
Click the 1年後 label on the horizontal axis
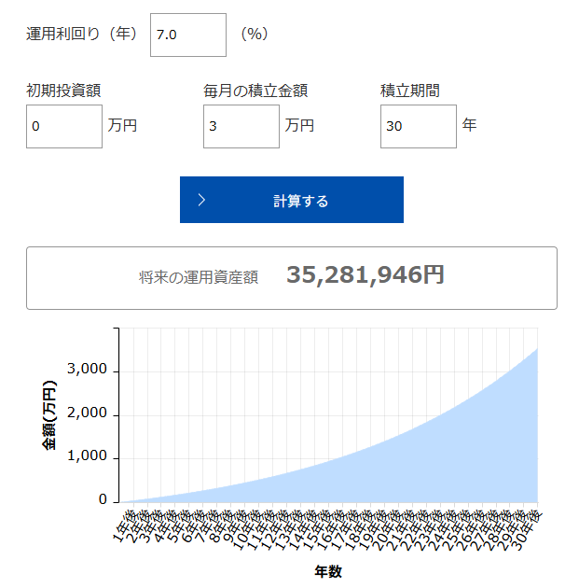[x=123, y=521]
